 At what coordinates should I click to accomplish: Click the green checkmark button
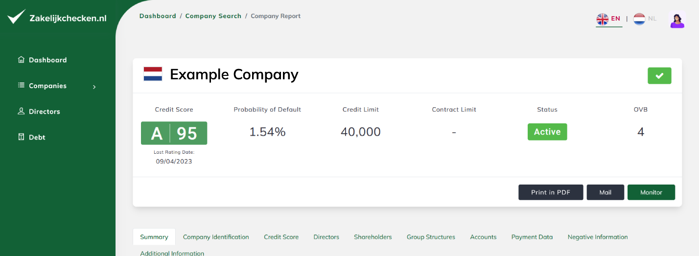(x=659, y=76)
